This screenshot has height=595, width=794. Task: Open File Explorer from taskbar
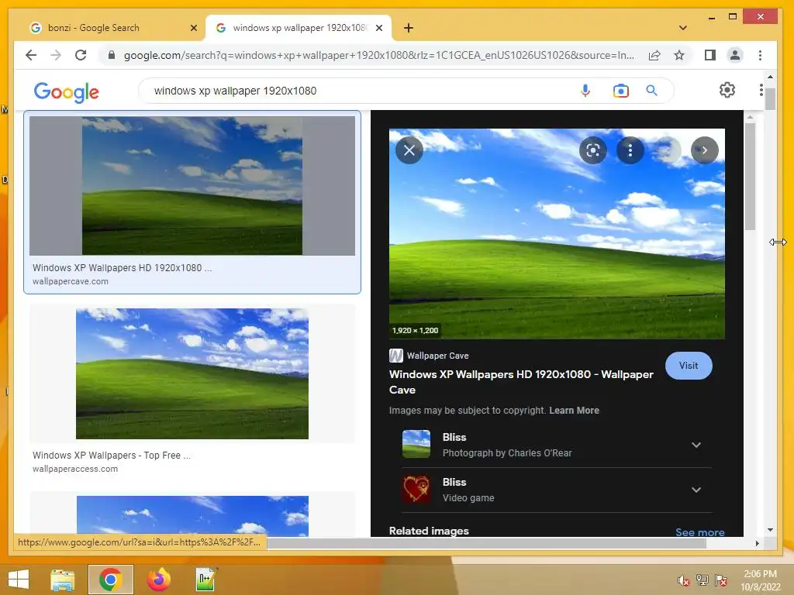(x=63, y=580)
